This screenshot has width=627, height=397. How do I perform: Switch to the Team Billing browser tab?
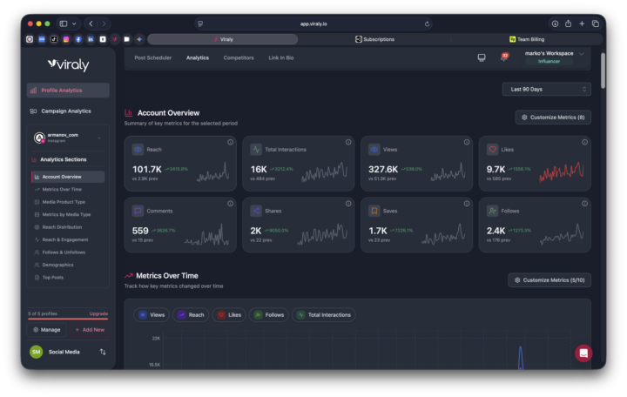(527, 39)
